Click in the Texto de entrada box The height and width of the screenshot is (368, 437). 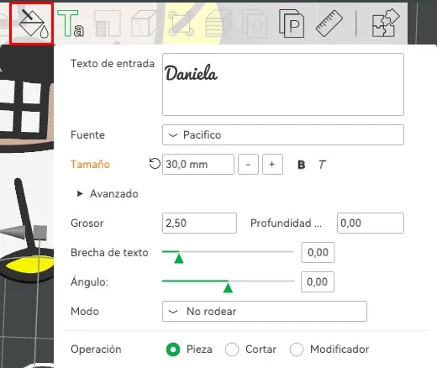[x=283, y=84]
